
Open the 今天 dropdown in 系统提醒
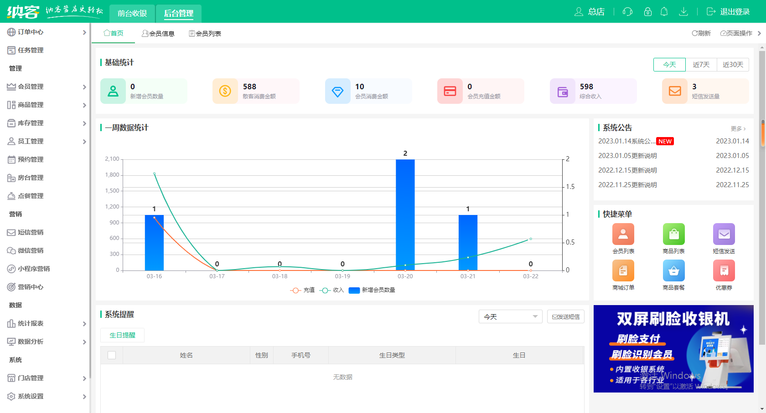pyautogui.click(x=510, y=316)
